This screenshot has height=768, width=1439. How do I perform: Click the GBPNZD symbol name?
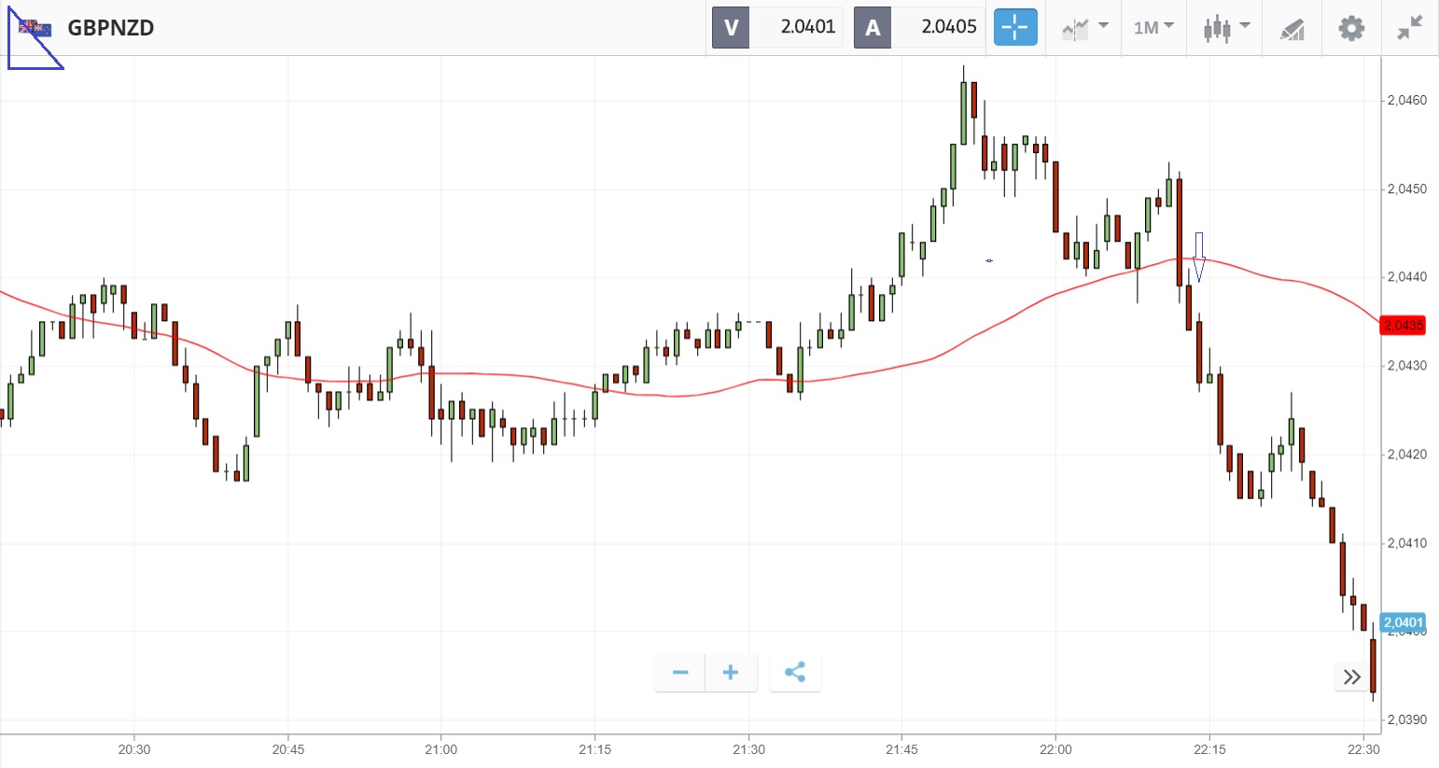click(x=111, y=28)
